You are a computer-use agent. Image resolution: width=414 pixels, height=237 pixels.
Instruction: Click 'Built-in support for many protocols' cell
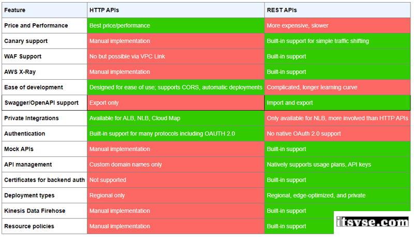(x=176, y=134)
